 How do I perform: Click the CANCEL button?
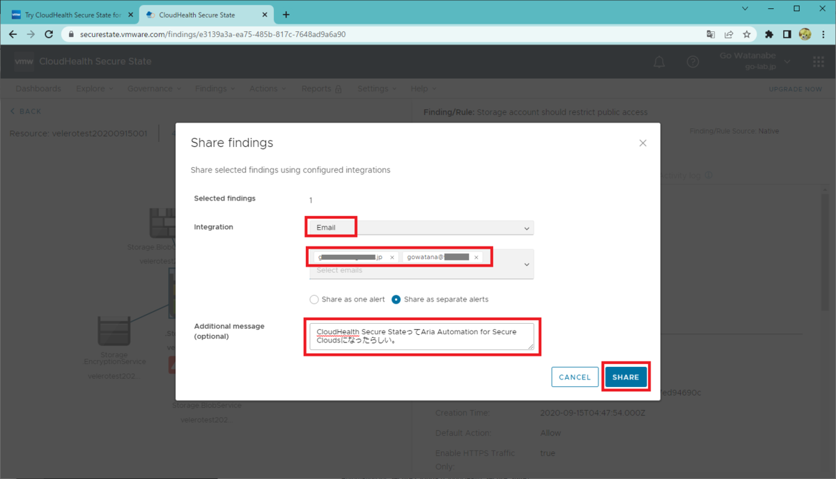point(575,377)
